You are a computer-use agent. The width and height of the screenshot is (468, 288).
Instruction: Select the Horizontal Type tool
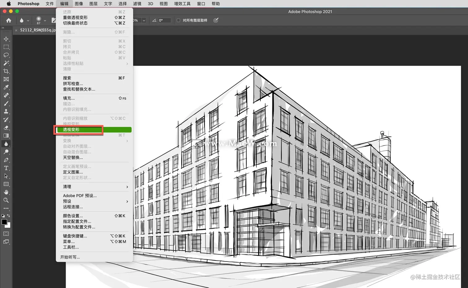tap(6, 168)
